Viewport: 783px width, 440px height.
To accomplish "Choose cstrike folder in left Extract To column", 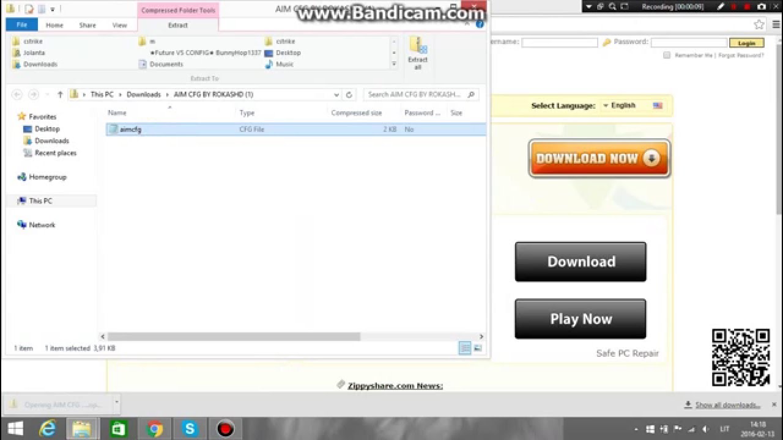I will (28, 42).
